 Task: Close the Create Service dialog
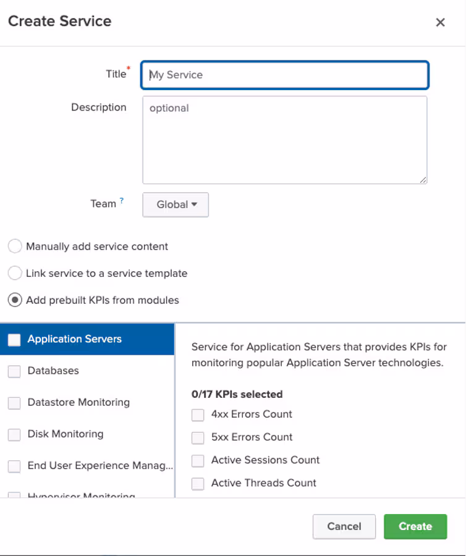[x=440, y=22]
